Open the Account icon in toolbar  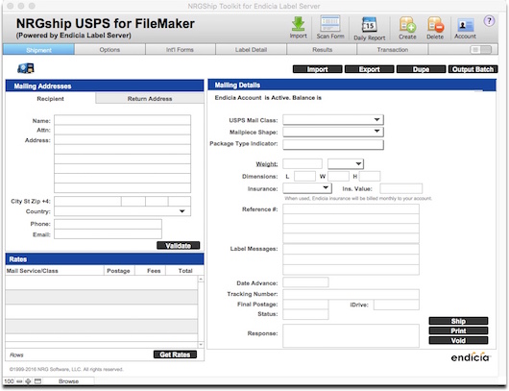[x=465, y=25]
